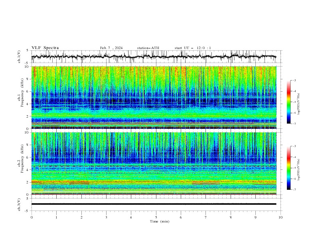The height and width of the screenshot is (244, 316).
Task: Click the "4" kHz tick on ch.1 frequency axis
Action: pyautogui.click(x=28, y=104)
